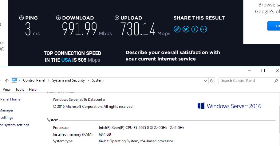Share the result on Twitter
The image size is (280, 146).
pyautogui.click(x=186, y=29)
